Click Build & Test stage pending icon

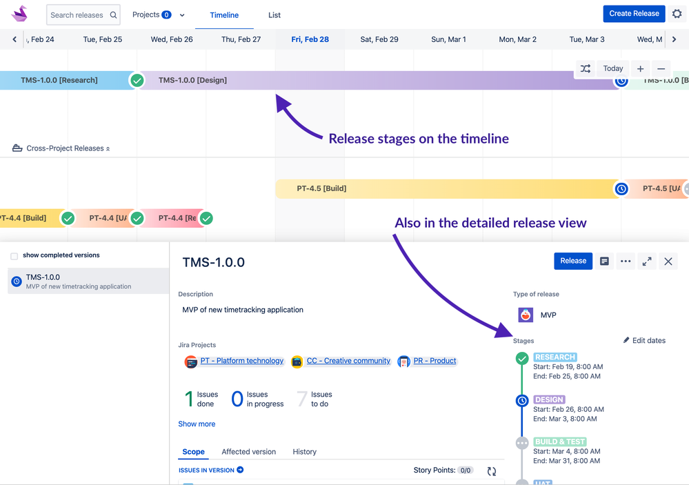522,443
